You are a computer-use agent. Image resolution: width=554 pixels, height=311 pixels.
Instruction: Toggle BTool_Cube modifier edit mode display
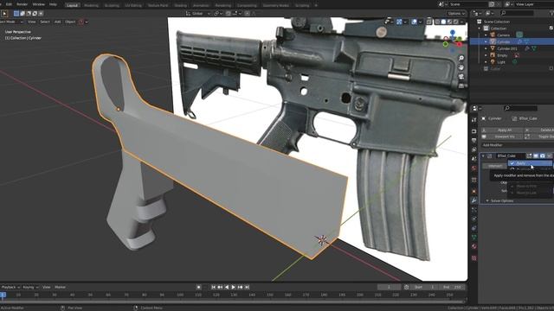(x=529, y=155)
